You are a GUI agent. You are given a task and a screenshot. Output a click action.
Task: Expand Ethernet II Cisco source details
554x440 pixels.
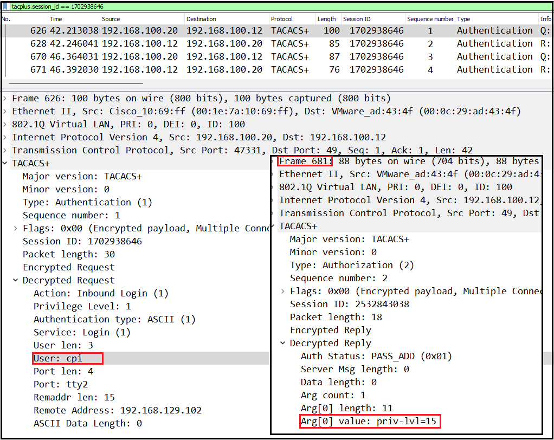5,111
